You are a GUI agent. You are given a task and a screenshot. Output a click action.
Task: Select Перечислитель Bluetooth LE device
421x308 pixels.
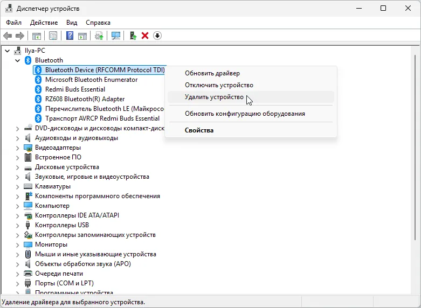(x=105, y=109)
